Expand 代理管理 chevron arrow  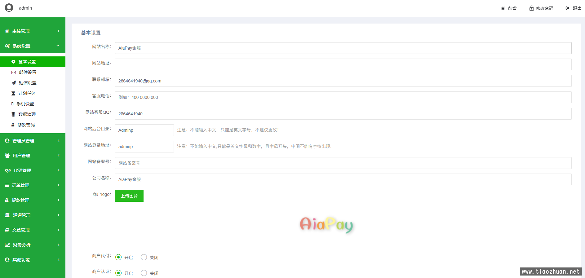tap(58, 170)
